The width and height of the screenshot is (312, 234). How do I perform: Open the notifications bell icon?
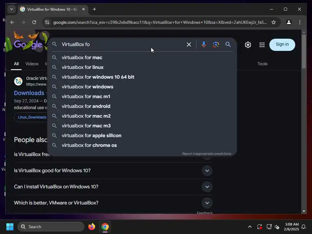pyautogui.click(x=303, y=227)
